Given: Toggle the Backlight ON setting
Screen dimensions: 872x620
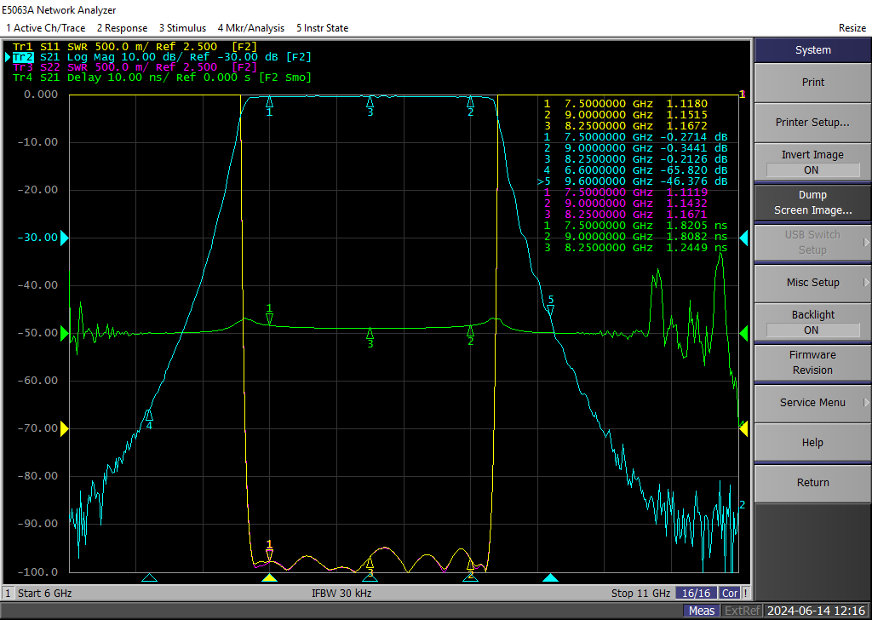Looking at the screenshot, I should (x=812, y=322).
